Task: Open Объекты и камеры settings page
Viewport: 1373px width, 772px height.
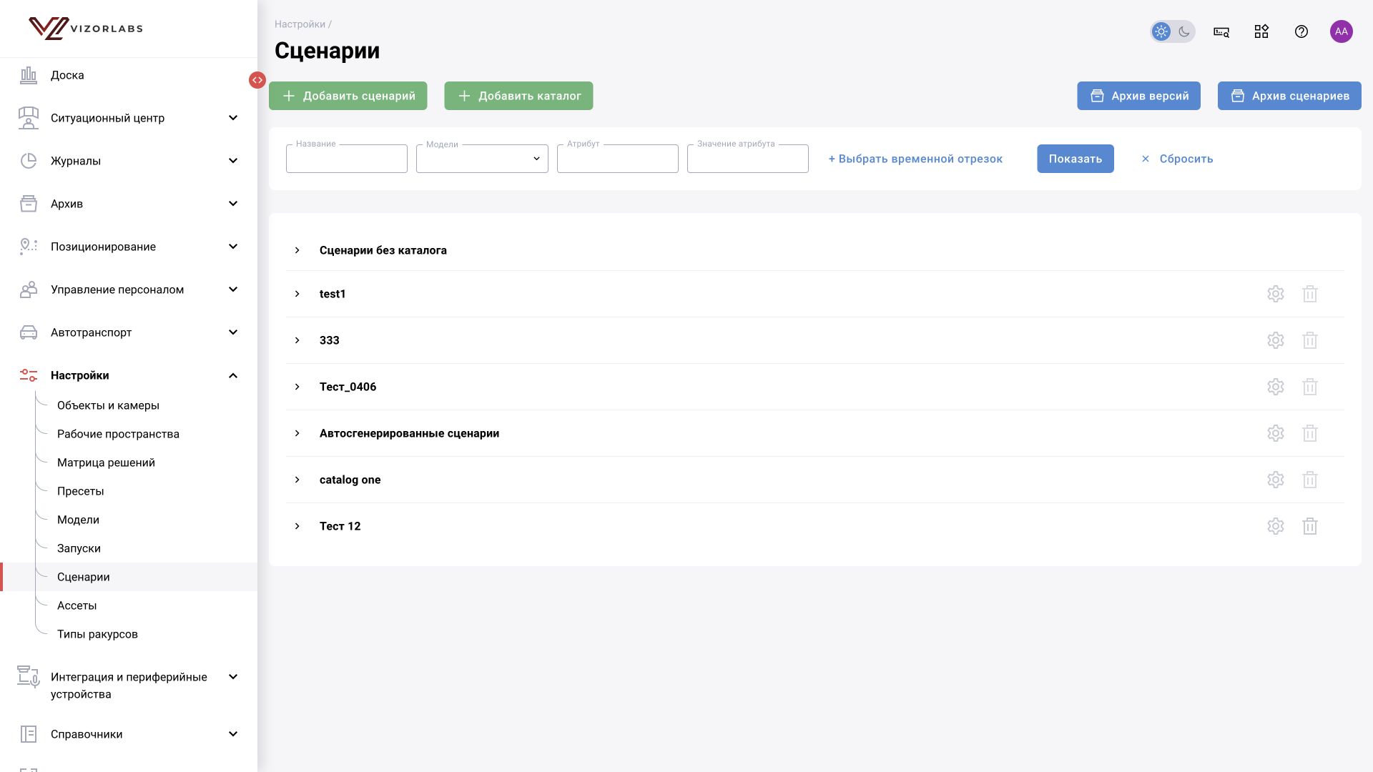Action: point(108,405)
